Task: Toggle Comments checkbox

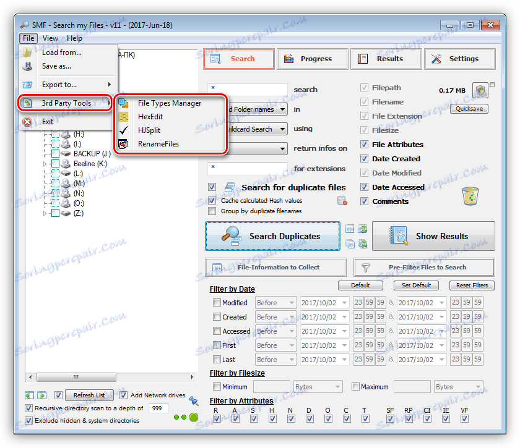Action: click(x=364, y=201)
